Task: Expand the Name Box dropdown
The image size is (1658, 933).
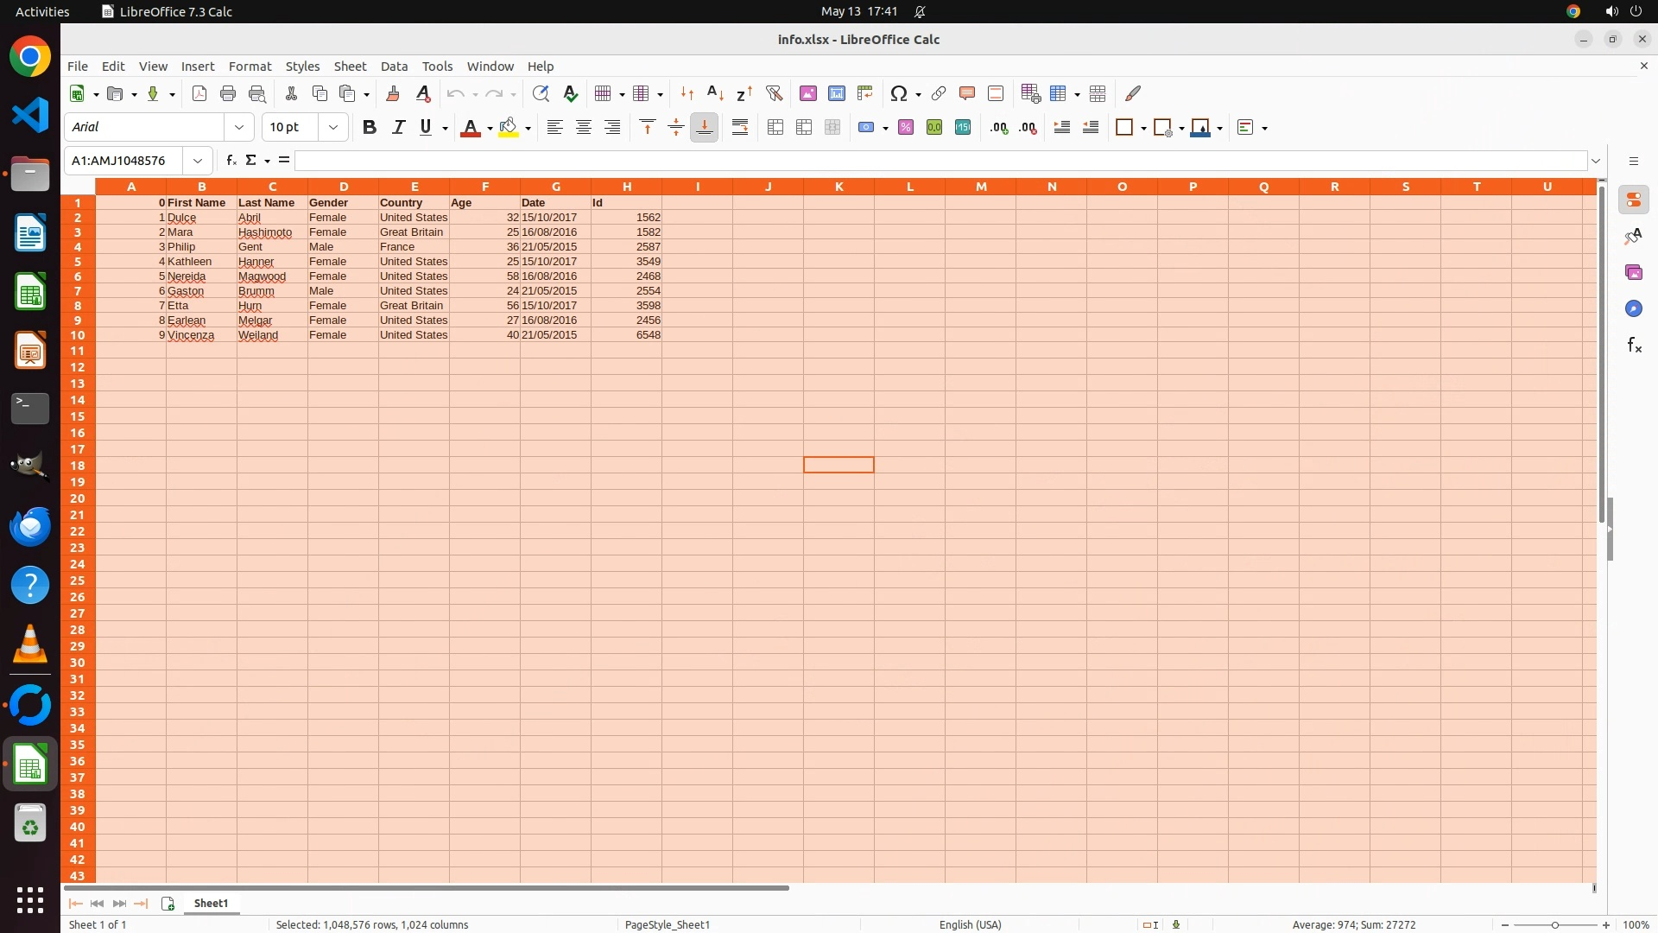Action: pyautogui.click(x=198, y=160)
